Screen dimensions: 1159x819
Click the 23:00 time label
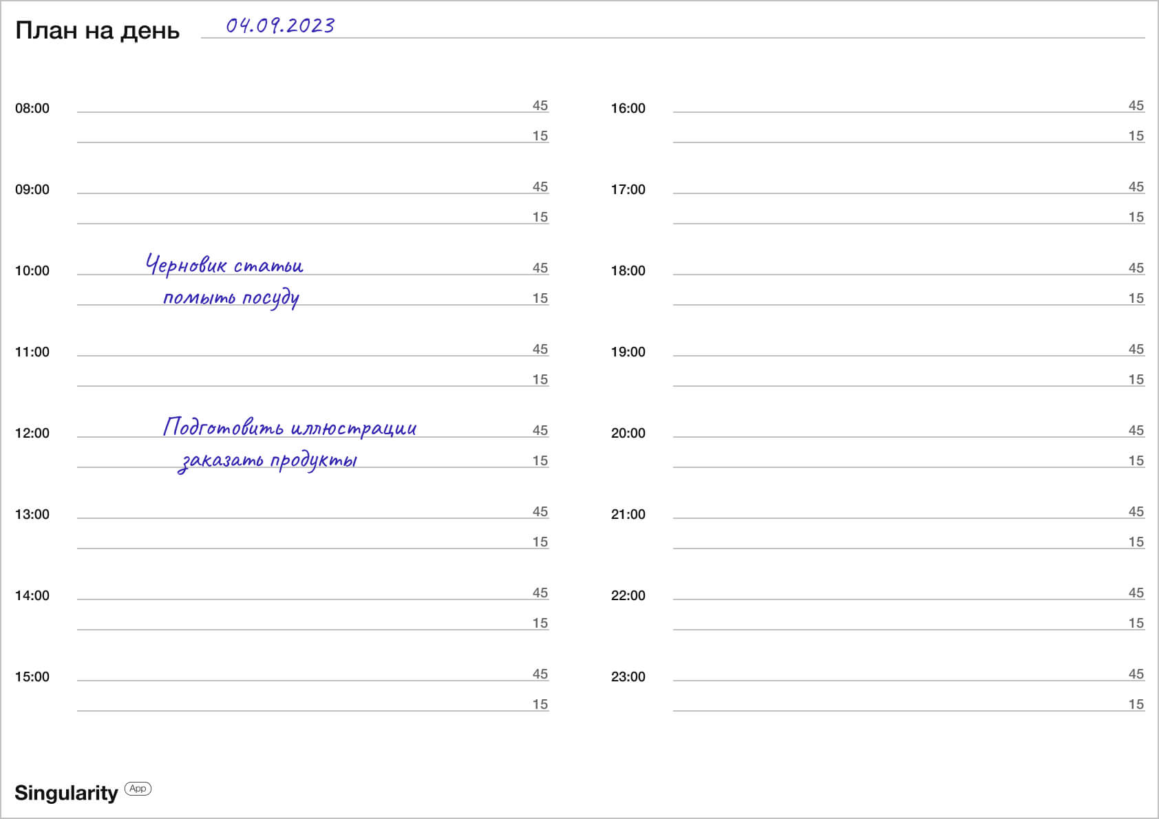click(x=628, y=677)
